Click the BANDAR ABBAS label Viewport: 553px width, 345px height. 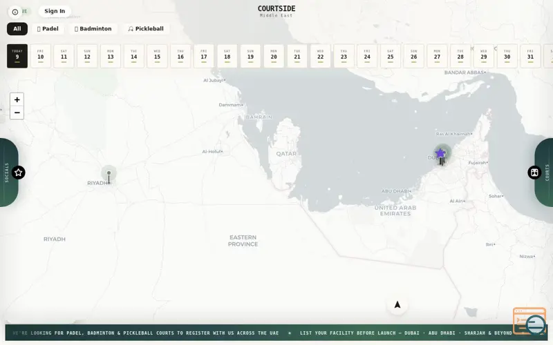pos(464,72)
